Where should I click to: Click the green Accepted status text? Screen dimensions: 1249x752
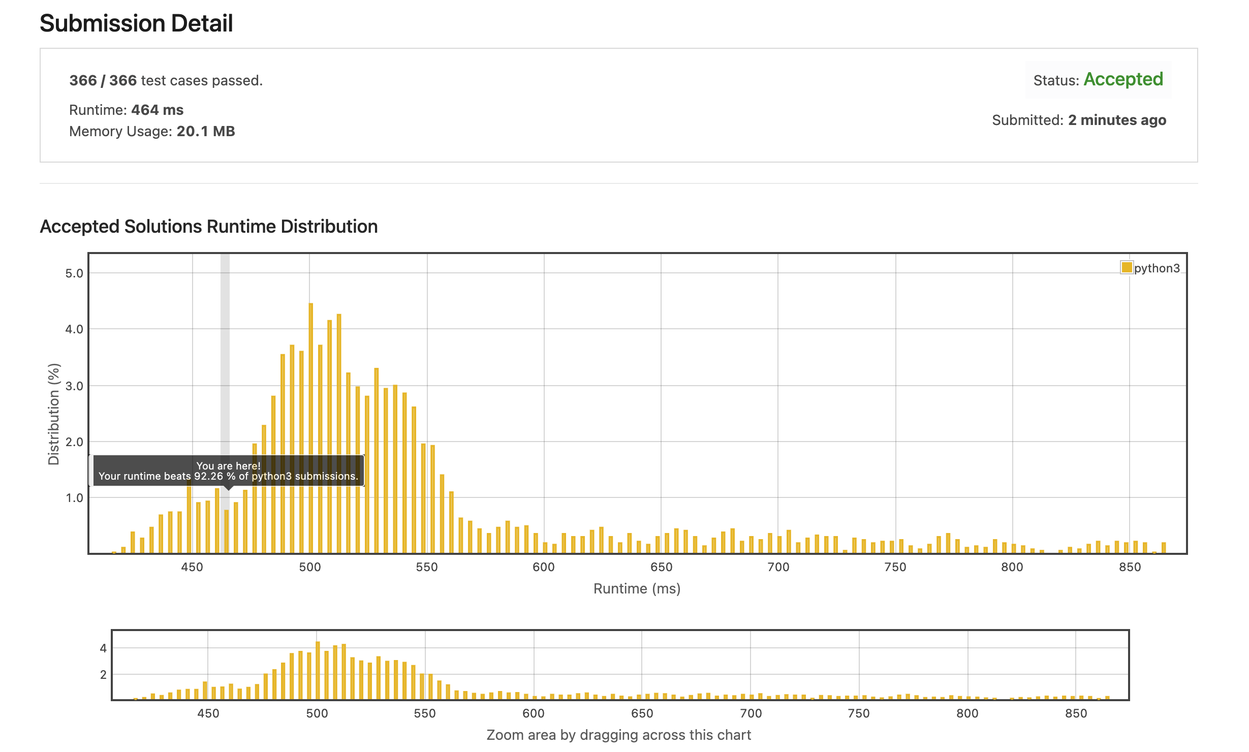click(x=1123, y=79)
